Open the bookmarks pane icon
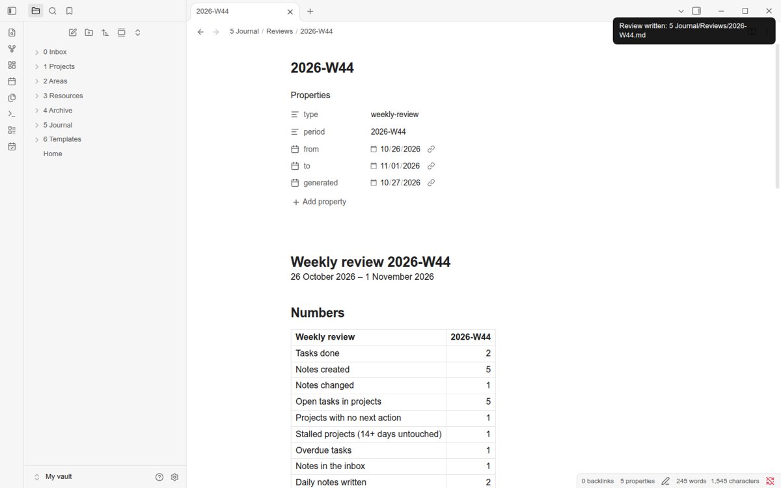 70,11
